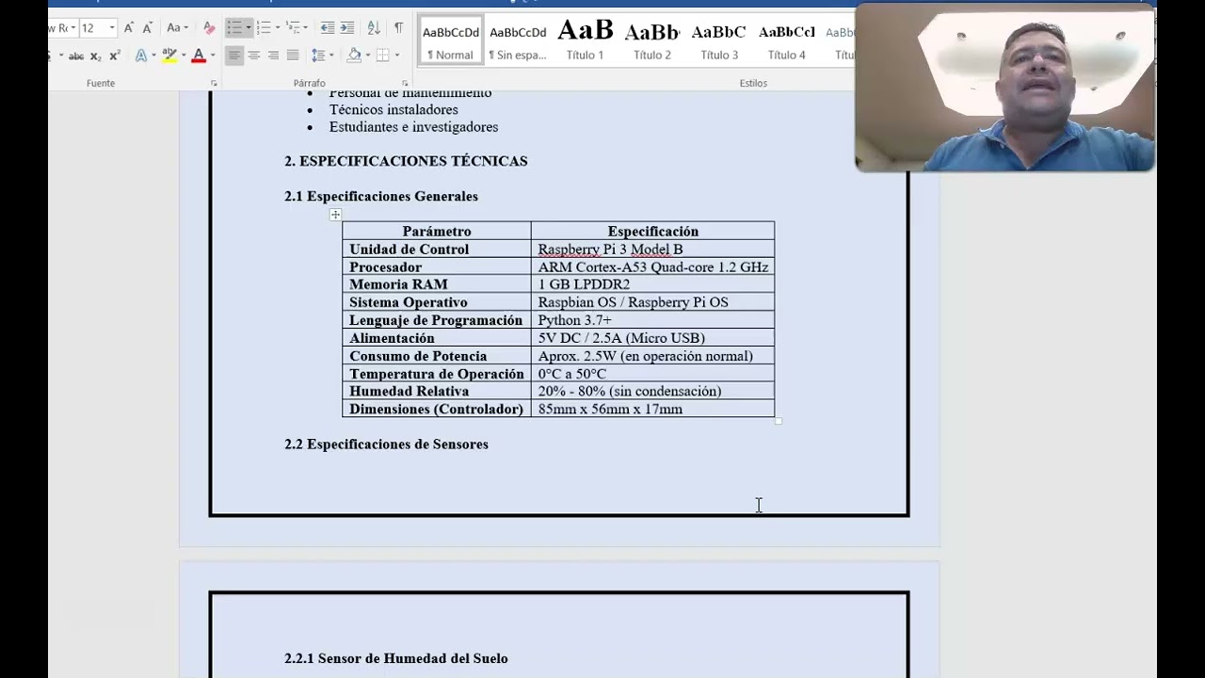Screen dimensions: 1205x678
Task: Align text right
Action: 273,56
